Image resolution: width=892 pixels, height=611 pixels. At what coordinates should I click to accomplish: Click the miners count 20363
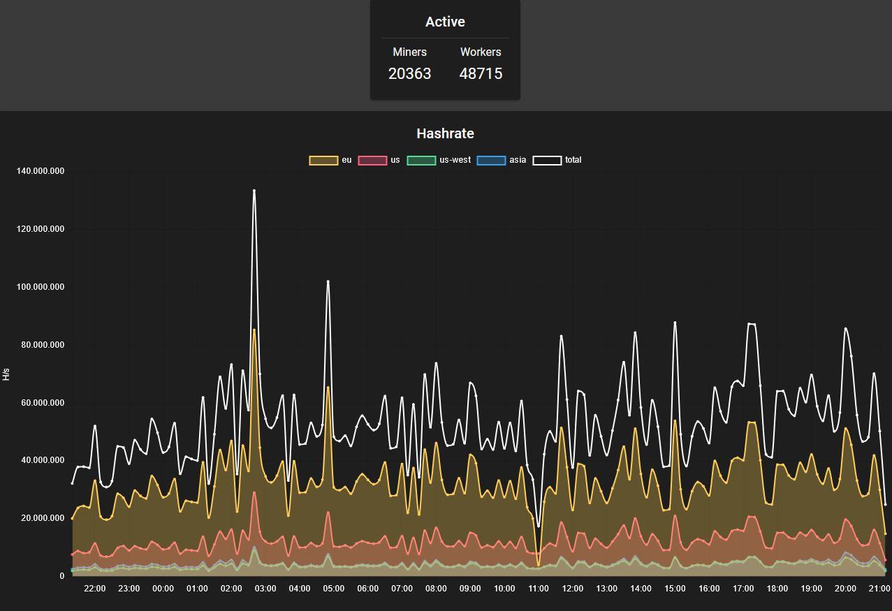coord(409,73)
